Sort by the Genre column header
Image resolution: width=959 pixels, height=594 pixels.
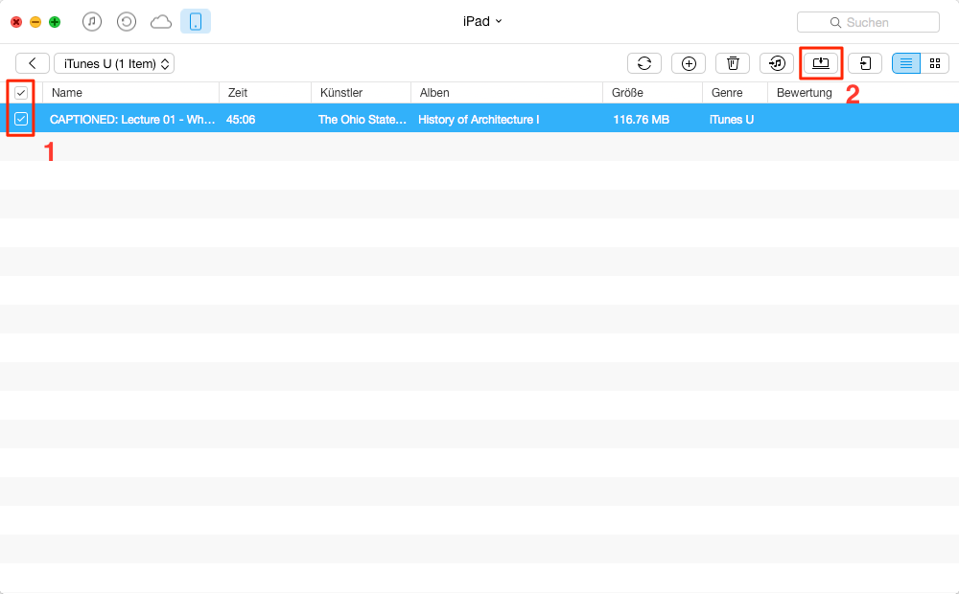click(736, 93)
